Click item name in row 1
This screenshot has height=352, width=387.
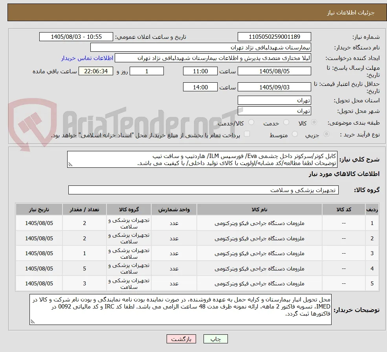[259, 223]
